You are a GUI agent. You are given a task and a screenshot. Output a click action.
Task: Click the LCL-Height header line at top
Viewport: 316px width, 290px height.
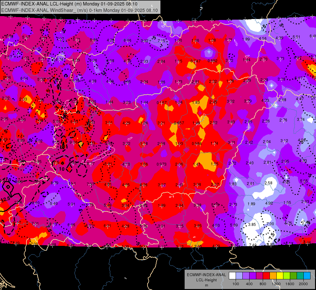coord(69,4)
